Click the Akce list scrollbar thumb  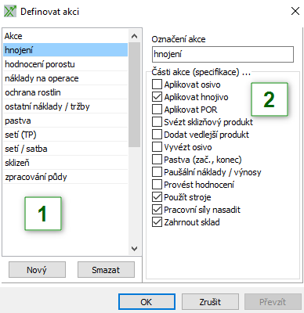point(135,95)
